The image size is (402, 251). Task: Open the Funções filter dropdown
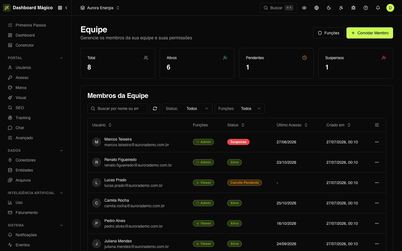coord(240,108)
